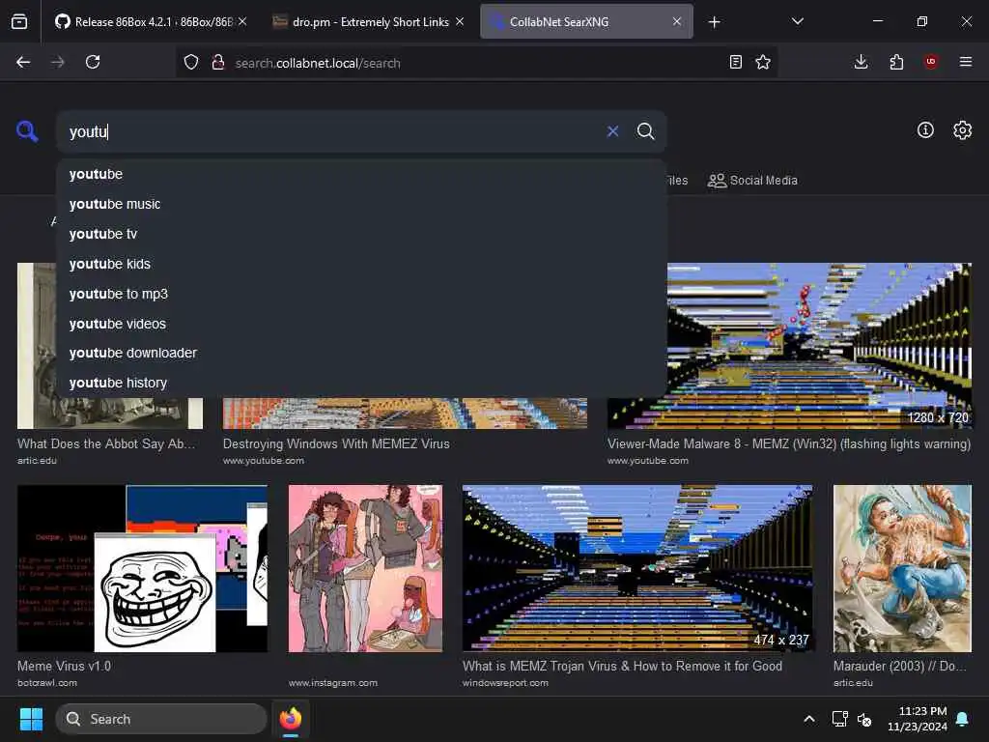Click the Windows taskbar Search box
989x742 pixels.
161,719
